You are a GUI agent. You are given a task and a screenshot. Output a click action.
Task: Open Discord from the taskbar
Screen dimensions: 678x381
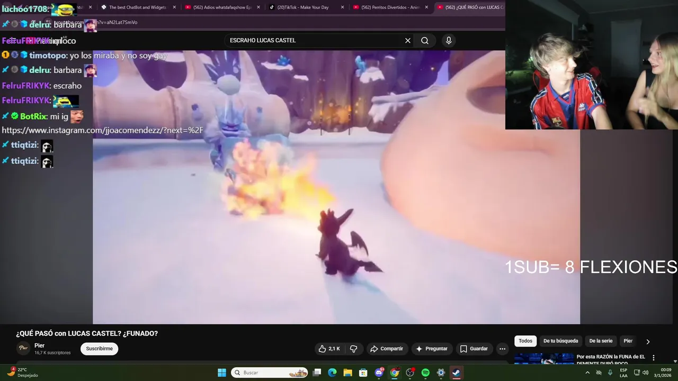pyautogui.click(x=379, y=373)
